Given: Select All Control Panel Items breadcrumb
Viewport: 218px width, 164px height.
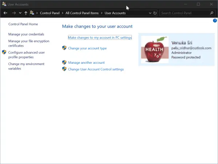Looking at the screenshot, I should click(82, 13).
